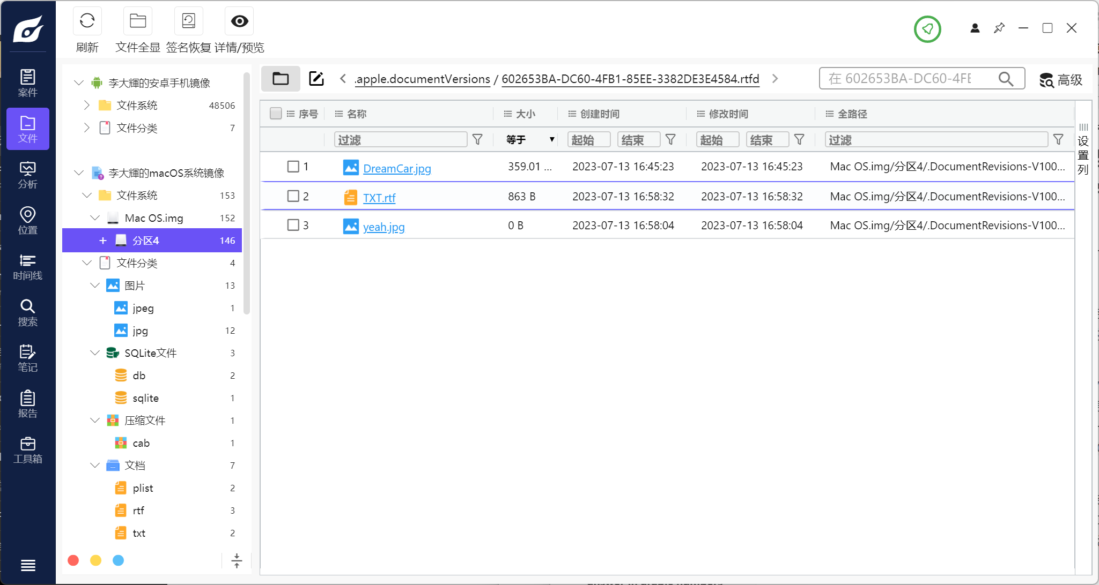Viewport: 1099px width, 585px height.
Task: Expand the Android image's 文件系统 node
Action: (x=86, y=106)
